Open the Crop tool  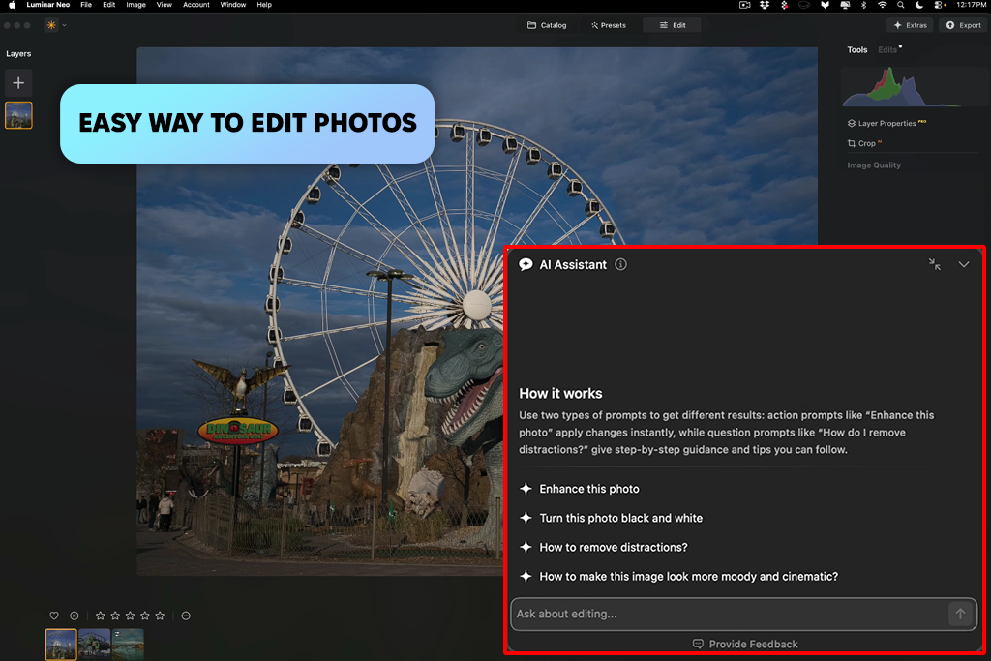[864, 143]
